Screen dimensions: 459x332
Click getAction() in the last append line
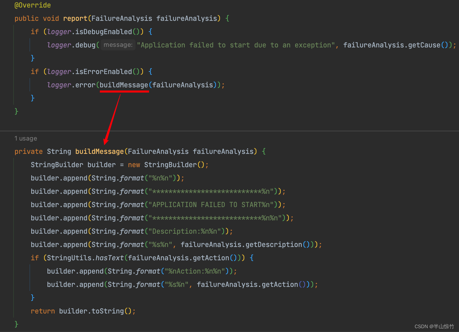click(x=284, y=285)
